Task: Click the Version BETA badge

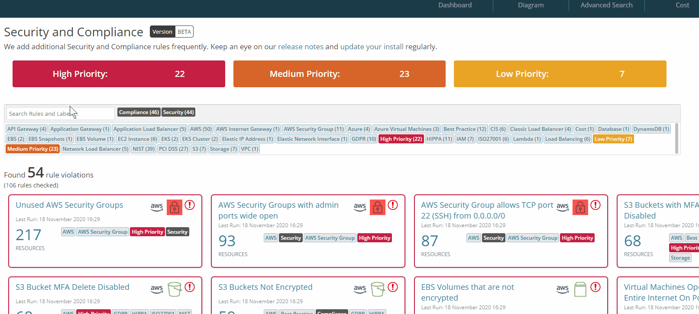Action: (172, 32)
